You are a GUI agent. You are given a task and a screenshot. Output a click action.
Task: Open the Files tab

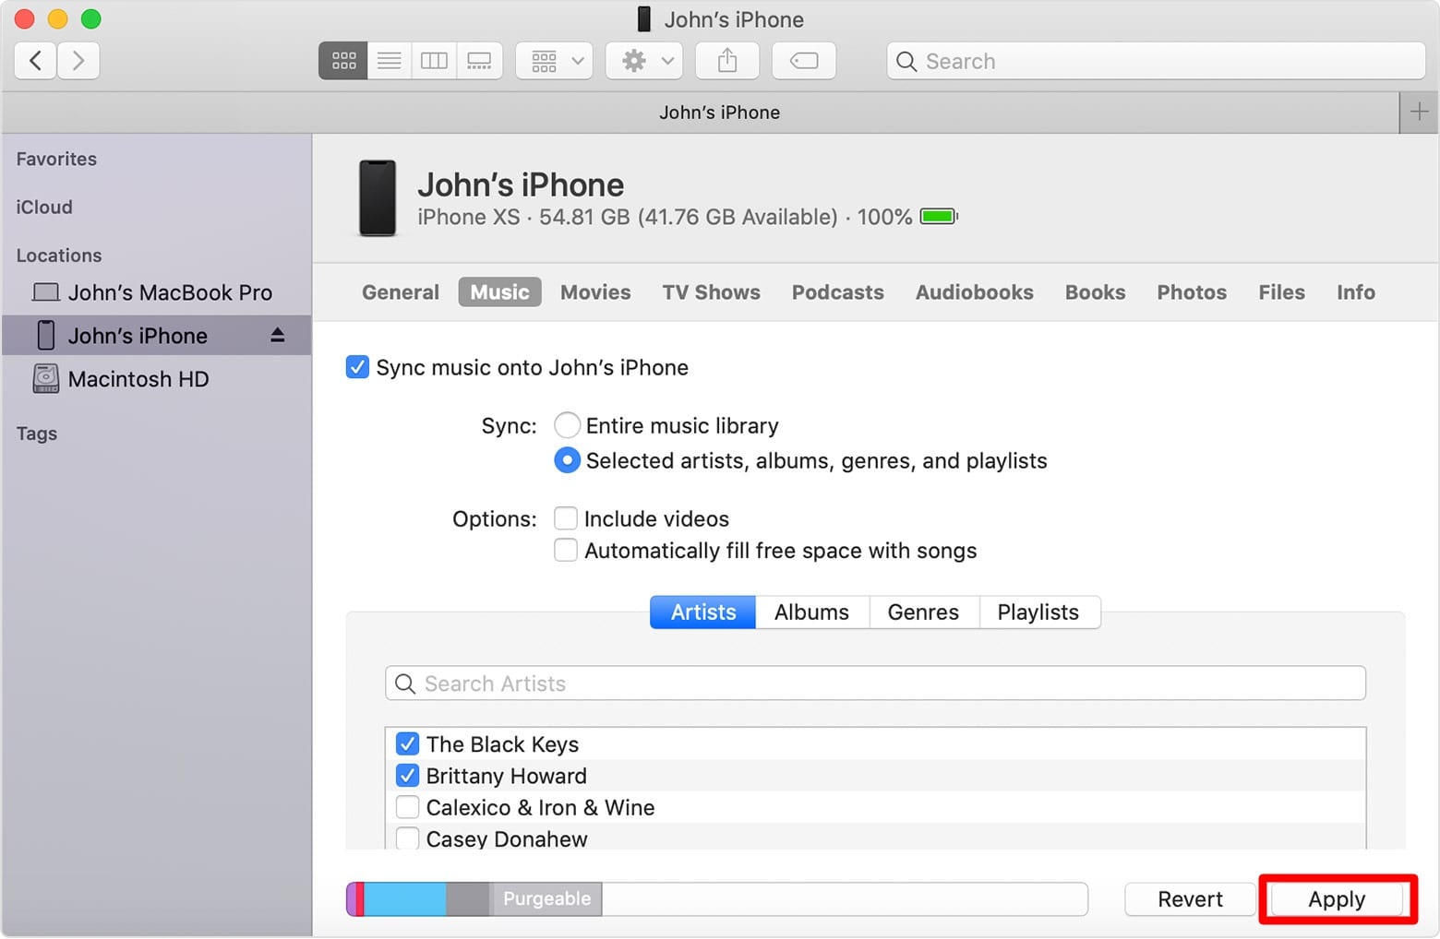tap(1281, 292)
